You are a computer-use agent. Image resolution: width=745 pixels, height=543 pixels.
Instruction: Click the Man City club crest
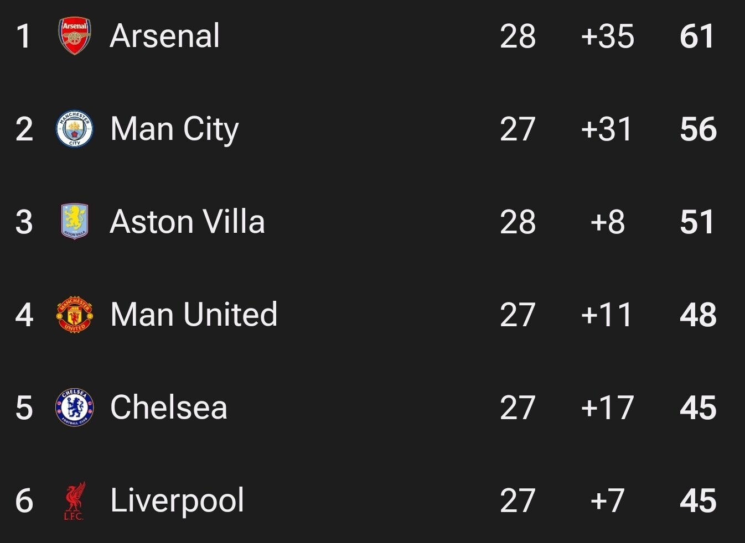click(75, 129)
